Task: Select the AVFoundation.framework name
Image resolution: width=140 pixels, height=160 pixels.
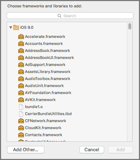Action: tap(48, 93)
